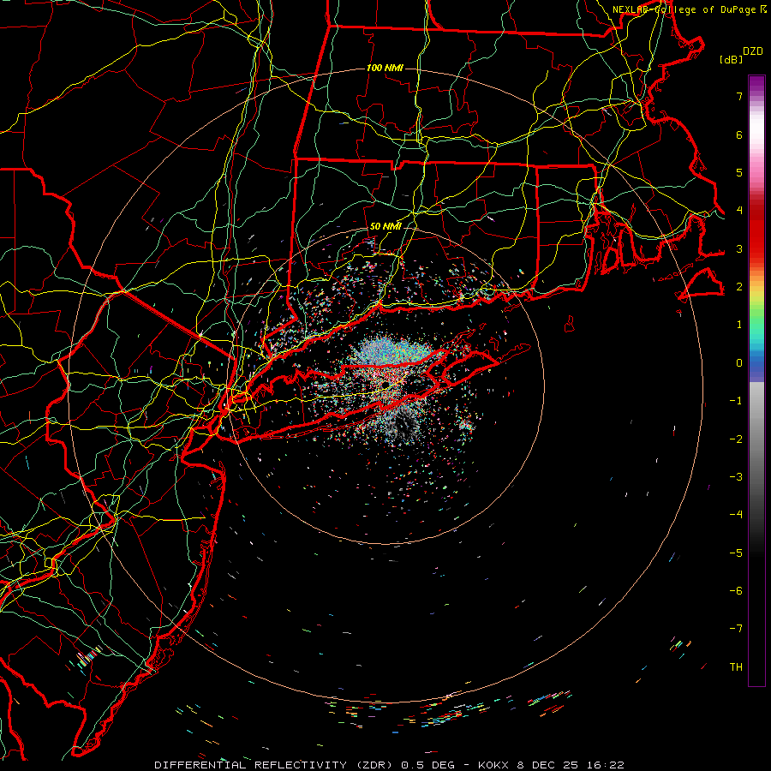Click the -1 value on the color scale

click(736, 401)
